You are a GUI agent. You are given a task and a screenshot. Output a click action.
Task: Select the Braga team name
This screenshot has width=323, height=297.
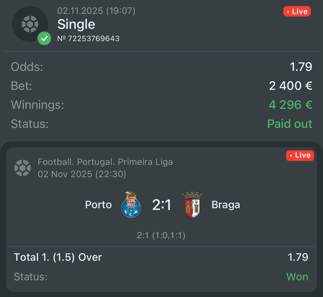coord(226,205)
